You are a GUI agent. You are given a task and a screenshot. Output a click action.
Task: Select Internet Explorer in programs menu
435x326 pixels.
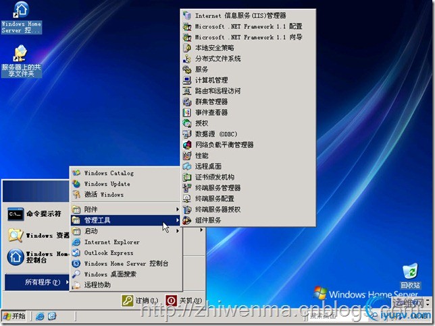(126, 242)
